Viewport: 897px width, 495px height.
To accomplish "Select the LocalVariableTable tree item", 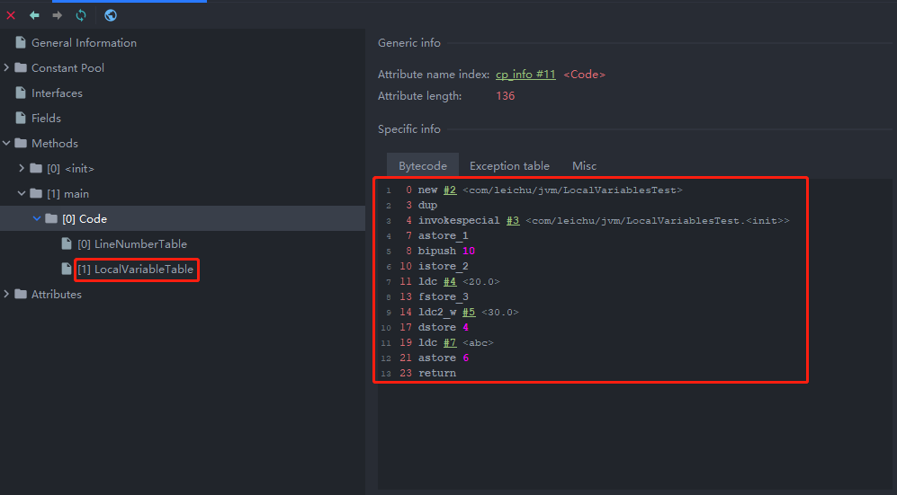I will click(135, 270).
